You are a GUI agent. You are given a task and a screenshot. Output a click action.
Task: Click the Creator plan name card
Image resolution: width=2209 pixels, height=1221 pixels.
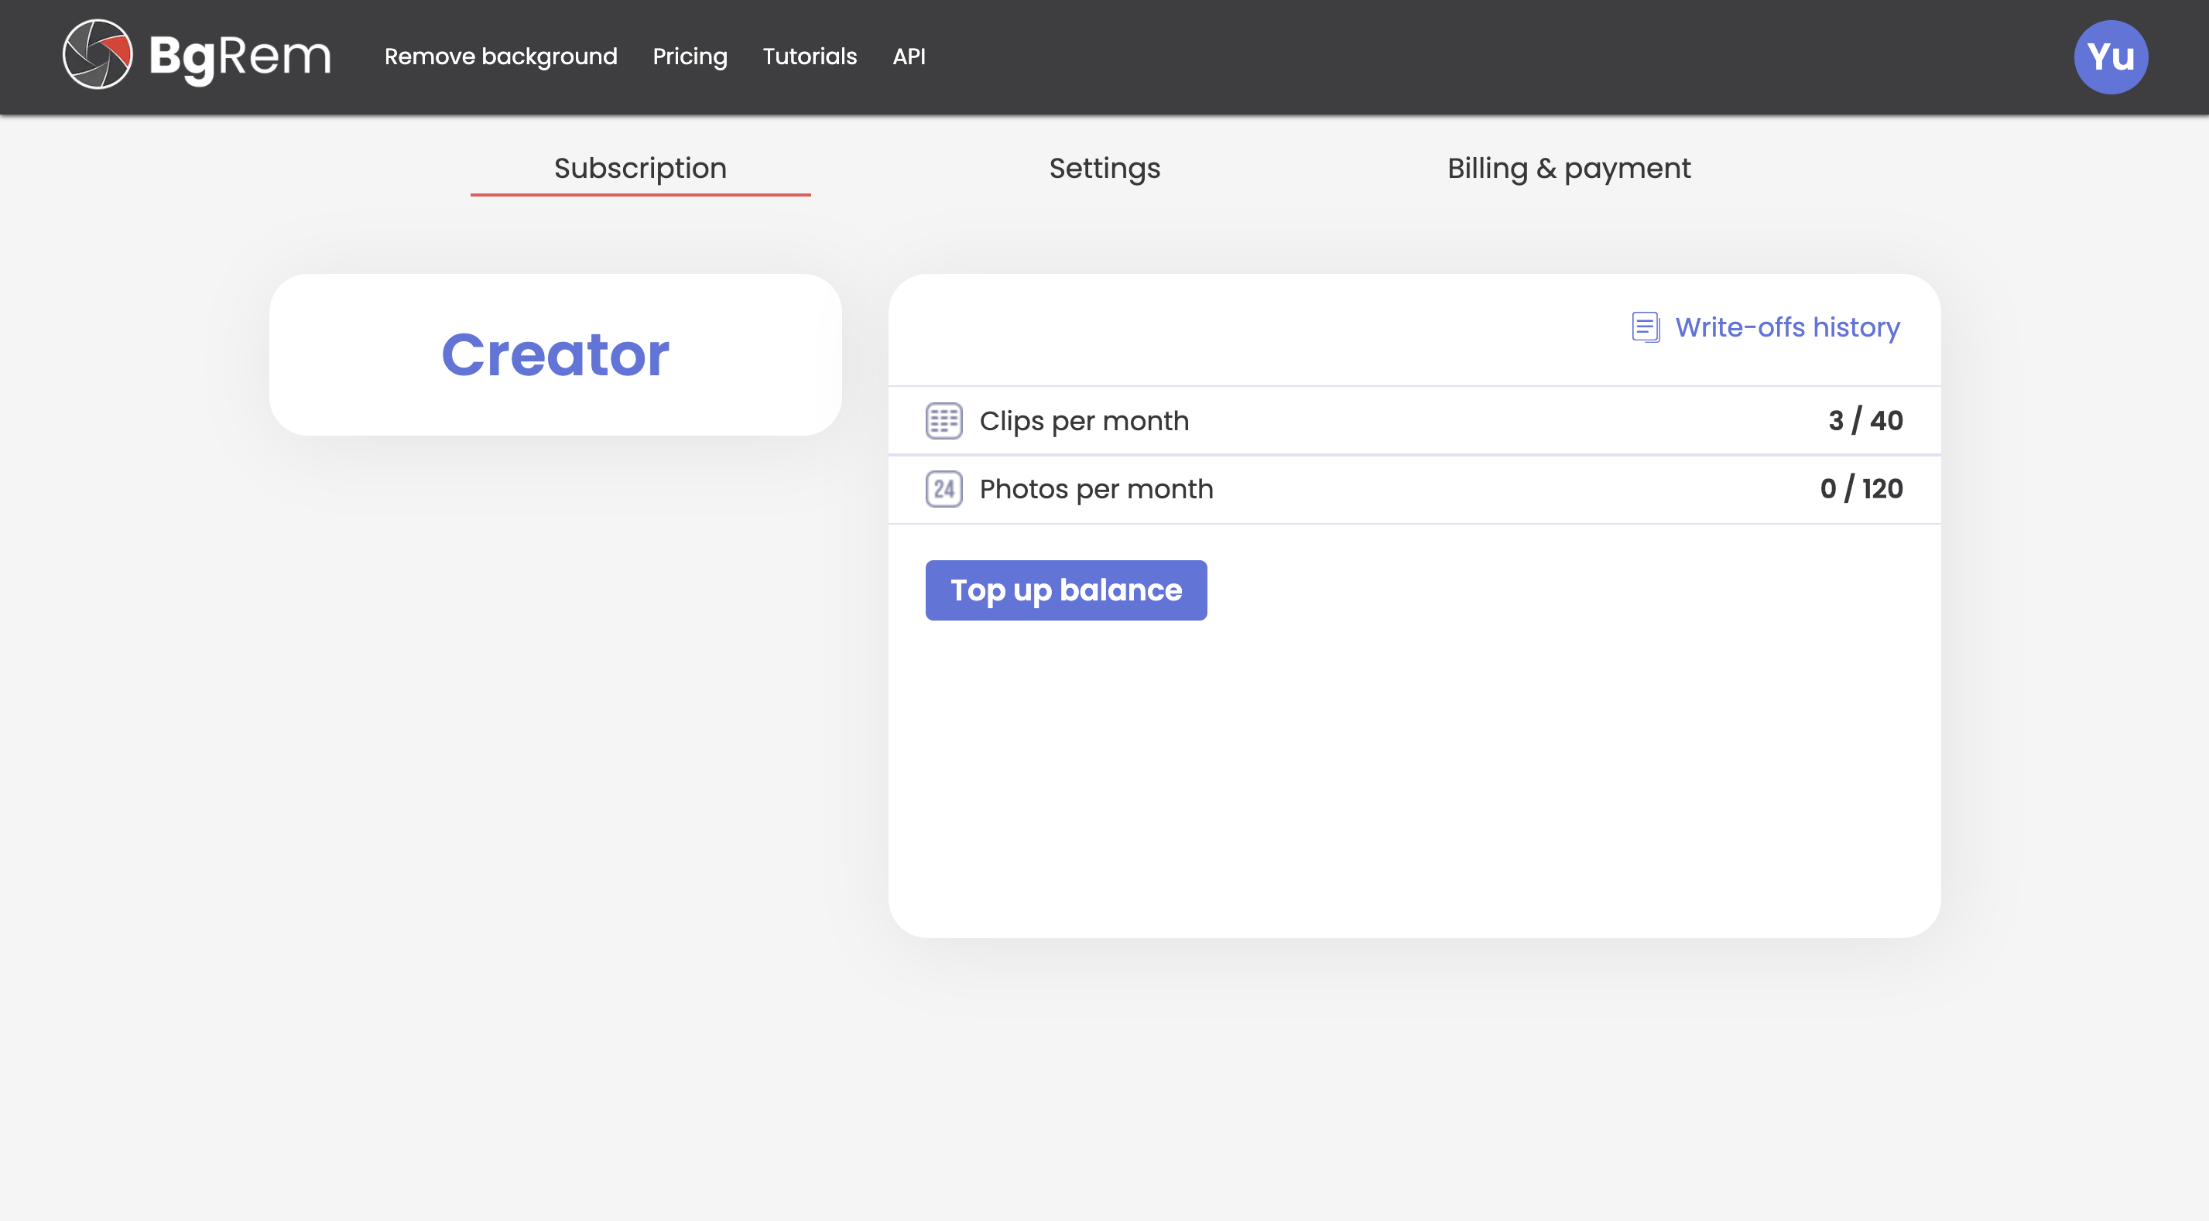pyautogui.click(x=555, y=354)
